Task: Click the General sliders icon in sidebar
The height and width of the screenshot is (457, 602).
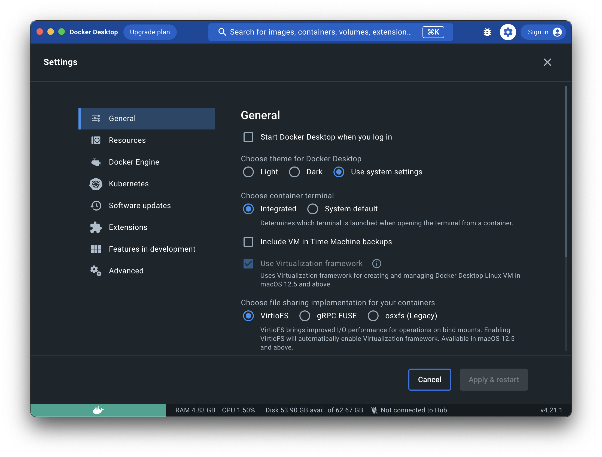Action: coord(96,118)
